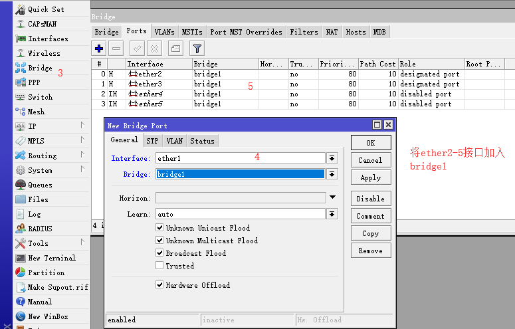This screenshot has width=515, height=329.
Task: Open the Status tab in dialog
Action: click(202, 141)
